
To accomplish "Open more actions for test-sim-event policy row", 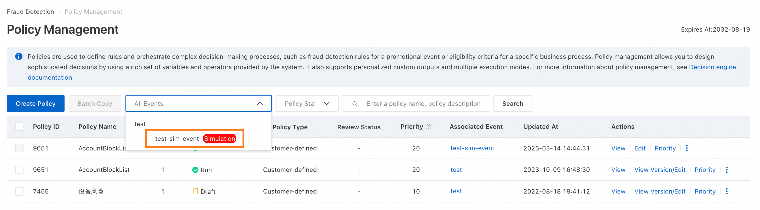I will (x=687, y=148).
